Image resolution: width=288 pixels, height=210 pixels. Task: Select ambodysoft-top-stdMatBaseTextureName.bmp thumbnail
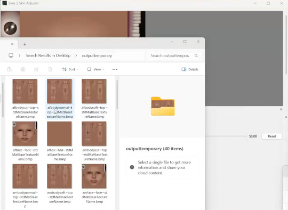tap(59, 176)
